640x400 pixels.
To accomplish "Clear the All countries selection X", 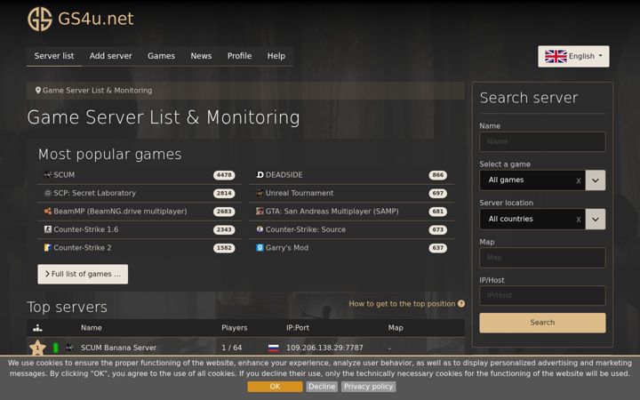I will [x=579, y=220].
